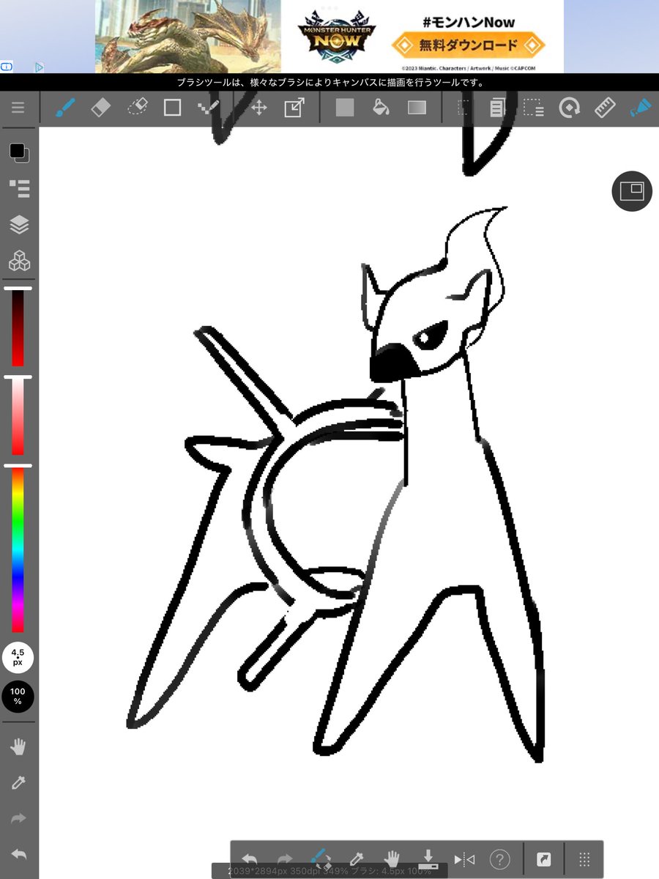Click the rainbow hue slider bar

18,549
